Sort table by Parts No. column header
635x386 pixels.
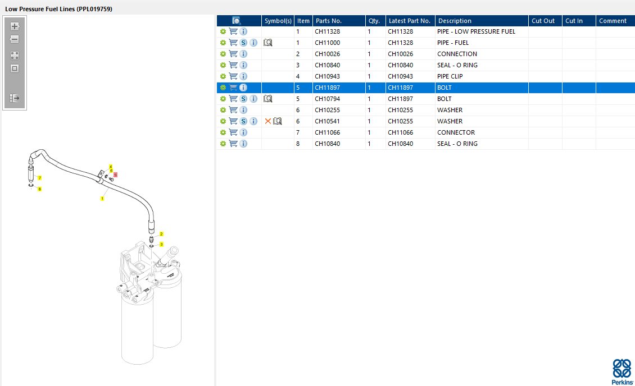(329, 21)
